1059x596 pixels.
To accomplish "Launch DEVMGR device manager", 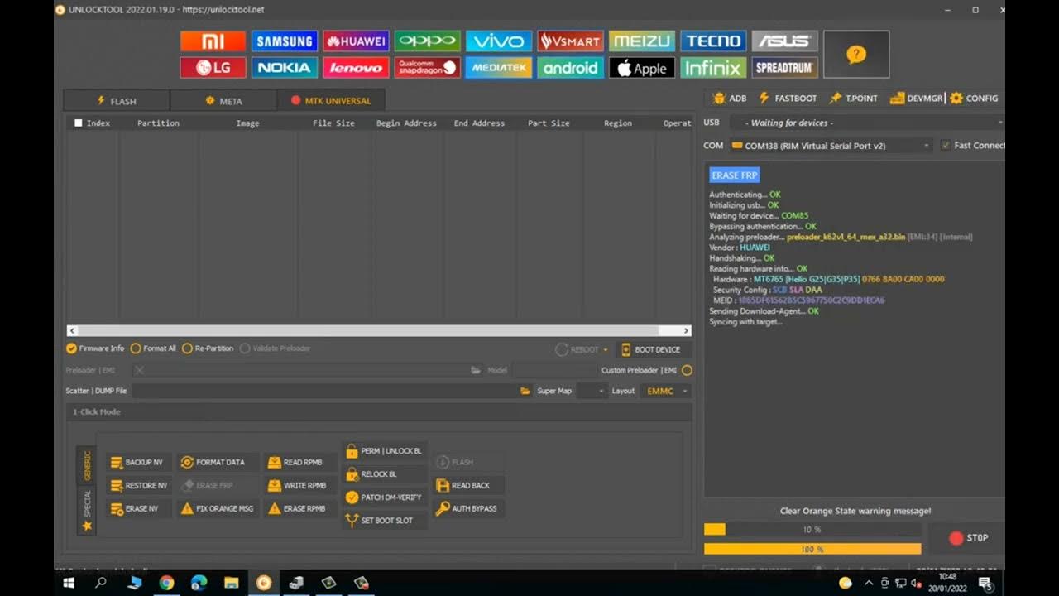I will (916, 98).
